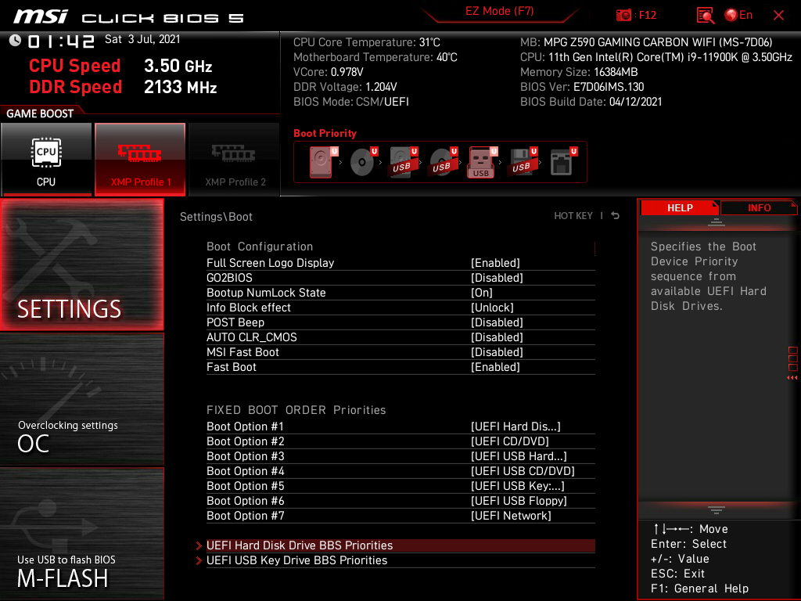Change language via the globe icon
Screen dimensions: 801x601
pos(731,16)
